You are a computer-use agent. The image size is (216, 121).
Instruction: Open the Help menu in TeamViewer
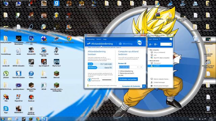pos(105,39)
